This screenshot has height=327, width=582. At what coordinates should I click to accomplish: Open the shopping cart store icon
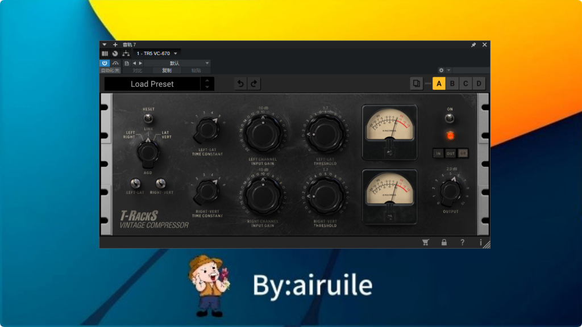pos(426,242)
